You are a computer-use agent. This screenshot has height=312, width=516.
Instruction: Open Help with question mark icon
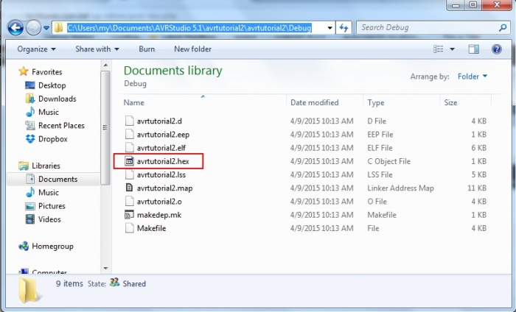[x=496, y=49]
